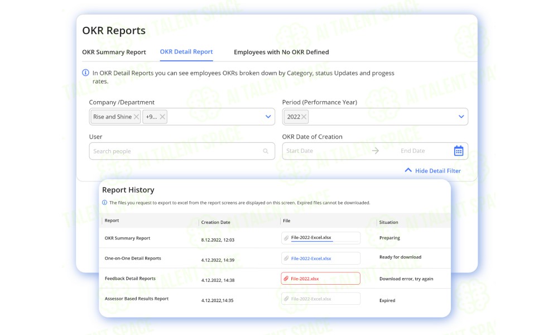Click paperclip icon in OKR Summary Report row
This screenshot has width=558, height=335.
point(286,238)
